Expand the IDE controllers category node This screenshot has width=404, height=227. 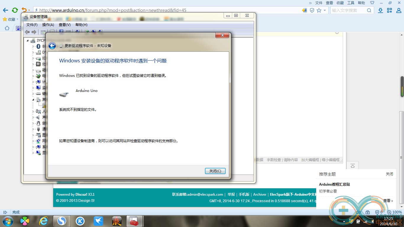[33, 58]
